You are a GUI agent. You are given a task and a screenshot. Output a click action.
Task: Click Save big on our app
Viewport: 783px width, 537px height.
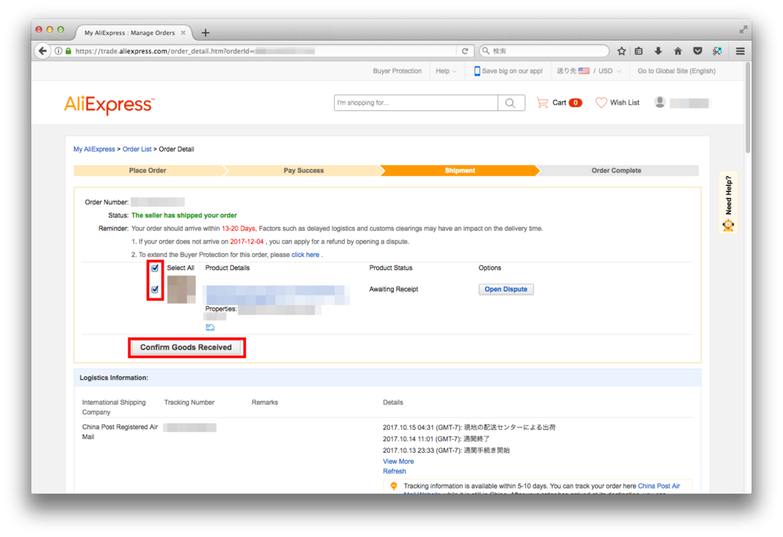point(512,71)
